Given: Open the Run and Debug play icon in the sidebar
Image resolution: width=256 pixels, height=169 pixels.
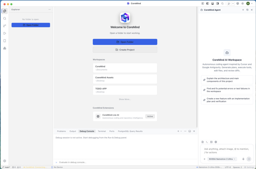Looking at the screenshot, I should [4, 33].
